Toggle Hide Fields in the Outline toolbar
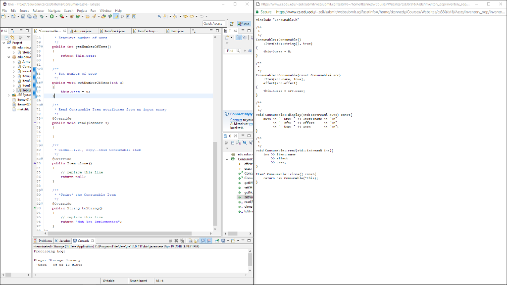The width and height of the screenshot is (507, 285). coord(245,142)
